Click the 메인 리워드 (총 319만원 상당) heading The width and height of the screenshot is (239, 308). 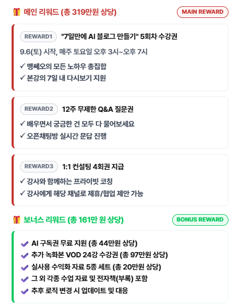70,12
